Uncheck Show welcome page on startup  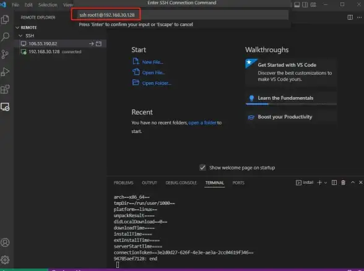coord(202,168)
